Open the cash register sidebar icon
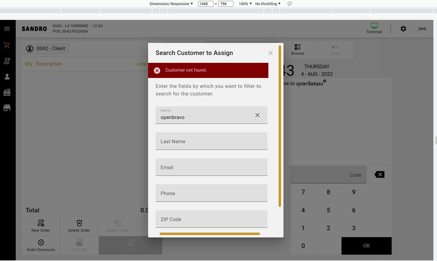The height and width of the screenshot is (261, 437). [x=7, y=92]
